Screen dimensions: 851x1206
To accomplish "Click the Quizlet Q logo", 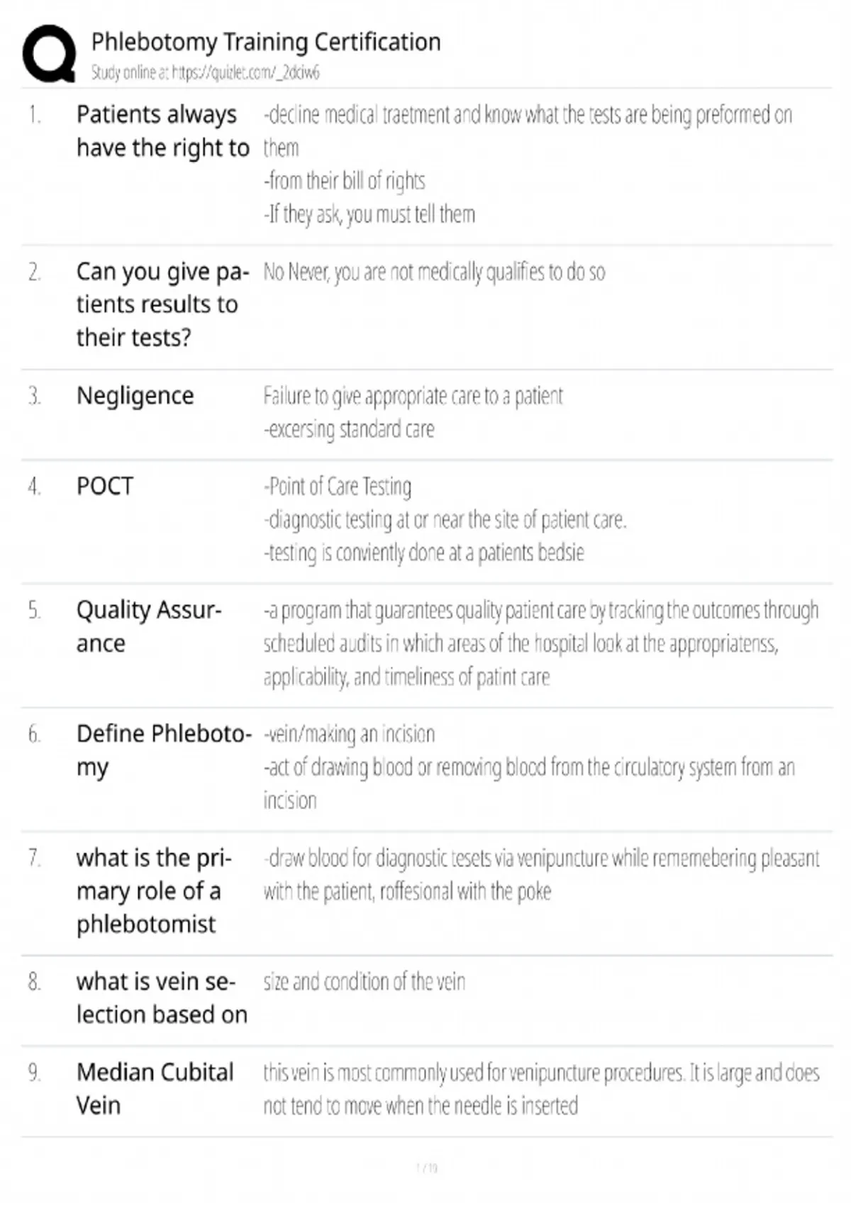I will point(49,54).
